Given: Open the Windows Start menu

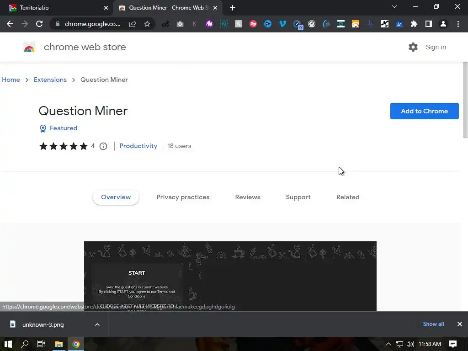Looking at the screenshot, I should click(8, 344).
